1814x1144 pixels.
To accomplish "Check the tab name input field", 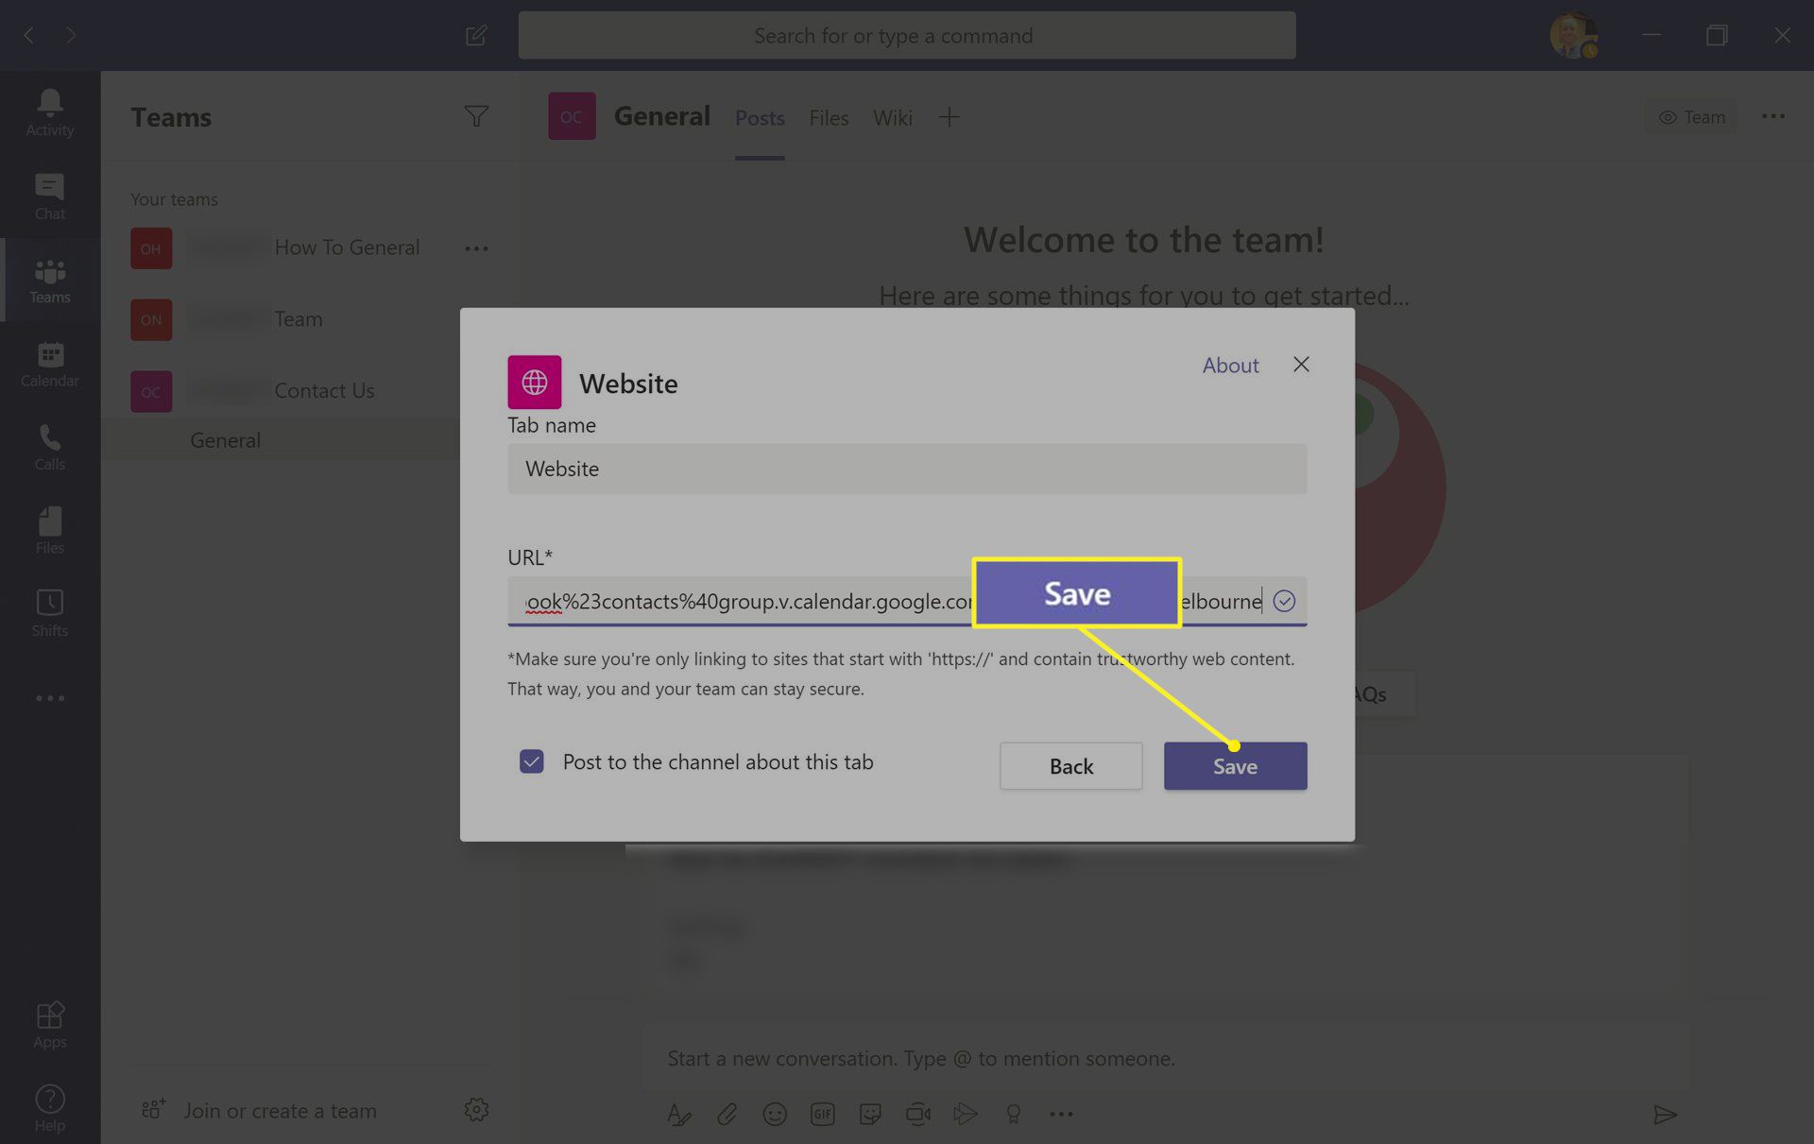I will 907,468.
